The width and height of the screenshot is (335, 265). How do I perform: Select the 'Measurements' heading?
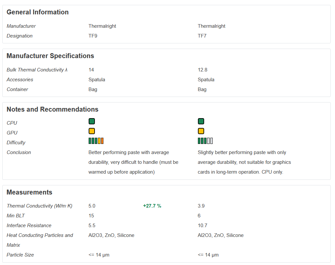[x=29, y=192]
